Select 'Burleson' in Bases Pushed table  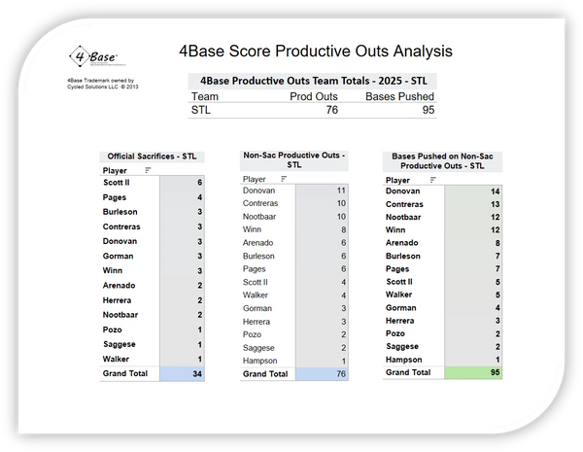tap(403, 257)
